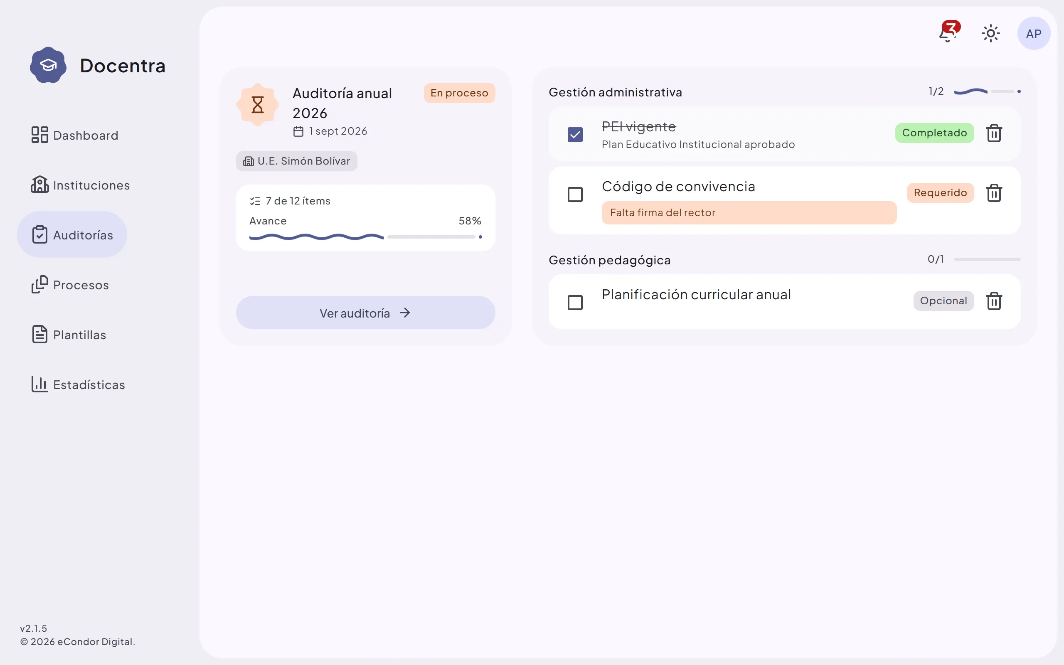This screenshot has width=1064, height=665.
Task: Click the Completado status badge
Action: (934, 133)
